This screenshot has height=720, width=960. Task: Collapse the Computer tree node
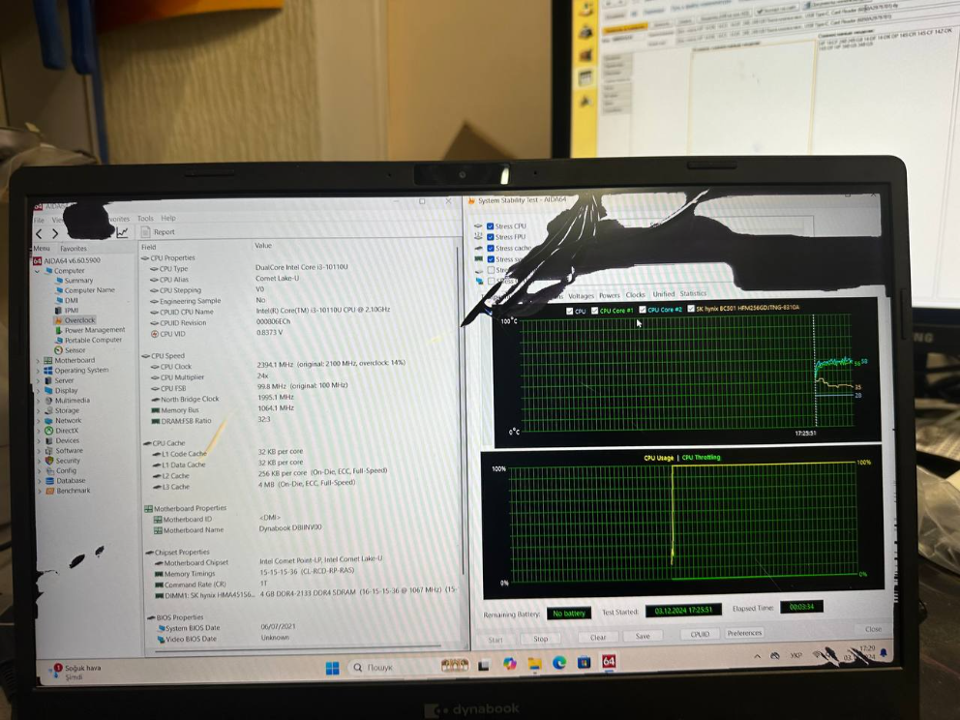click(x=38, y=271)
